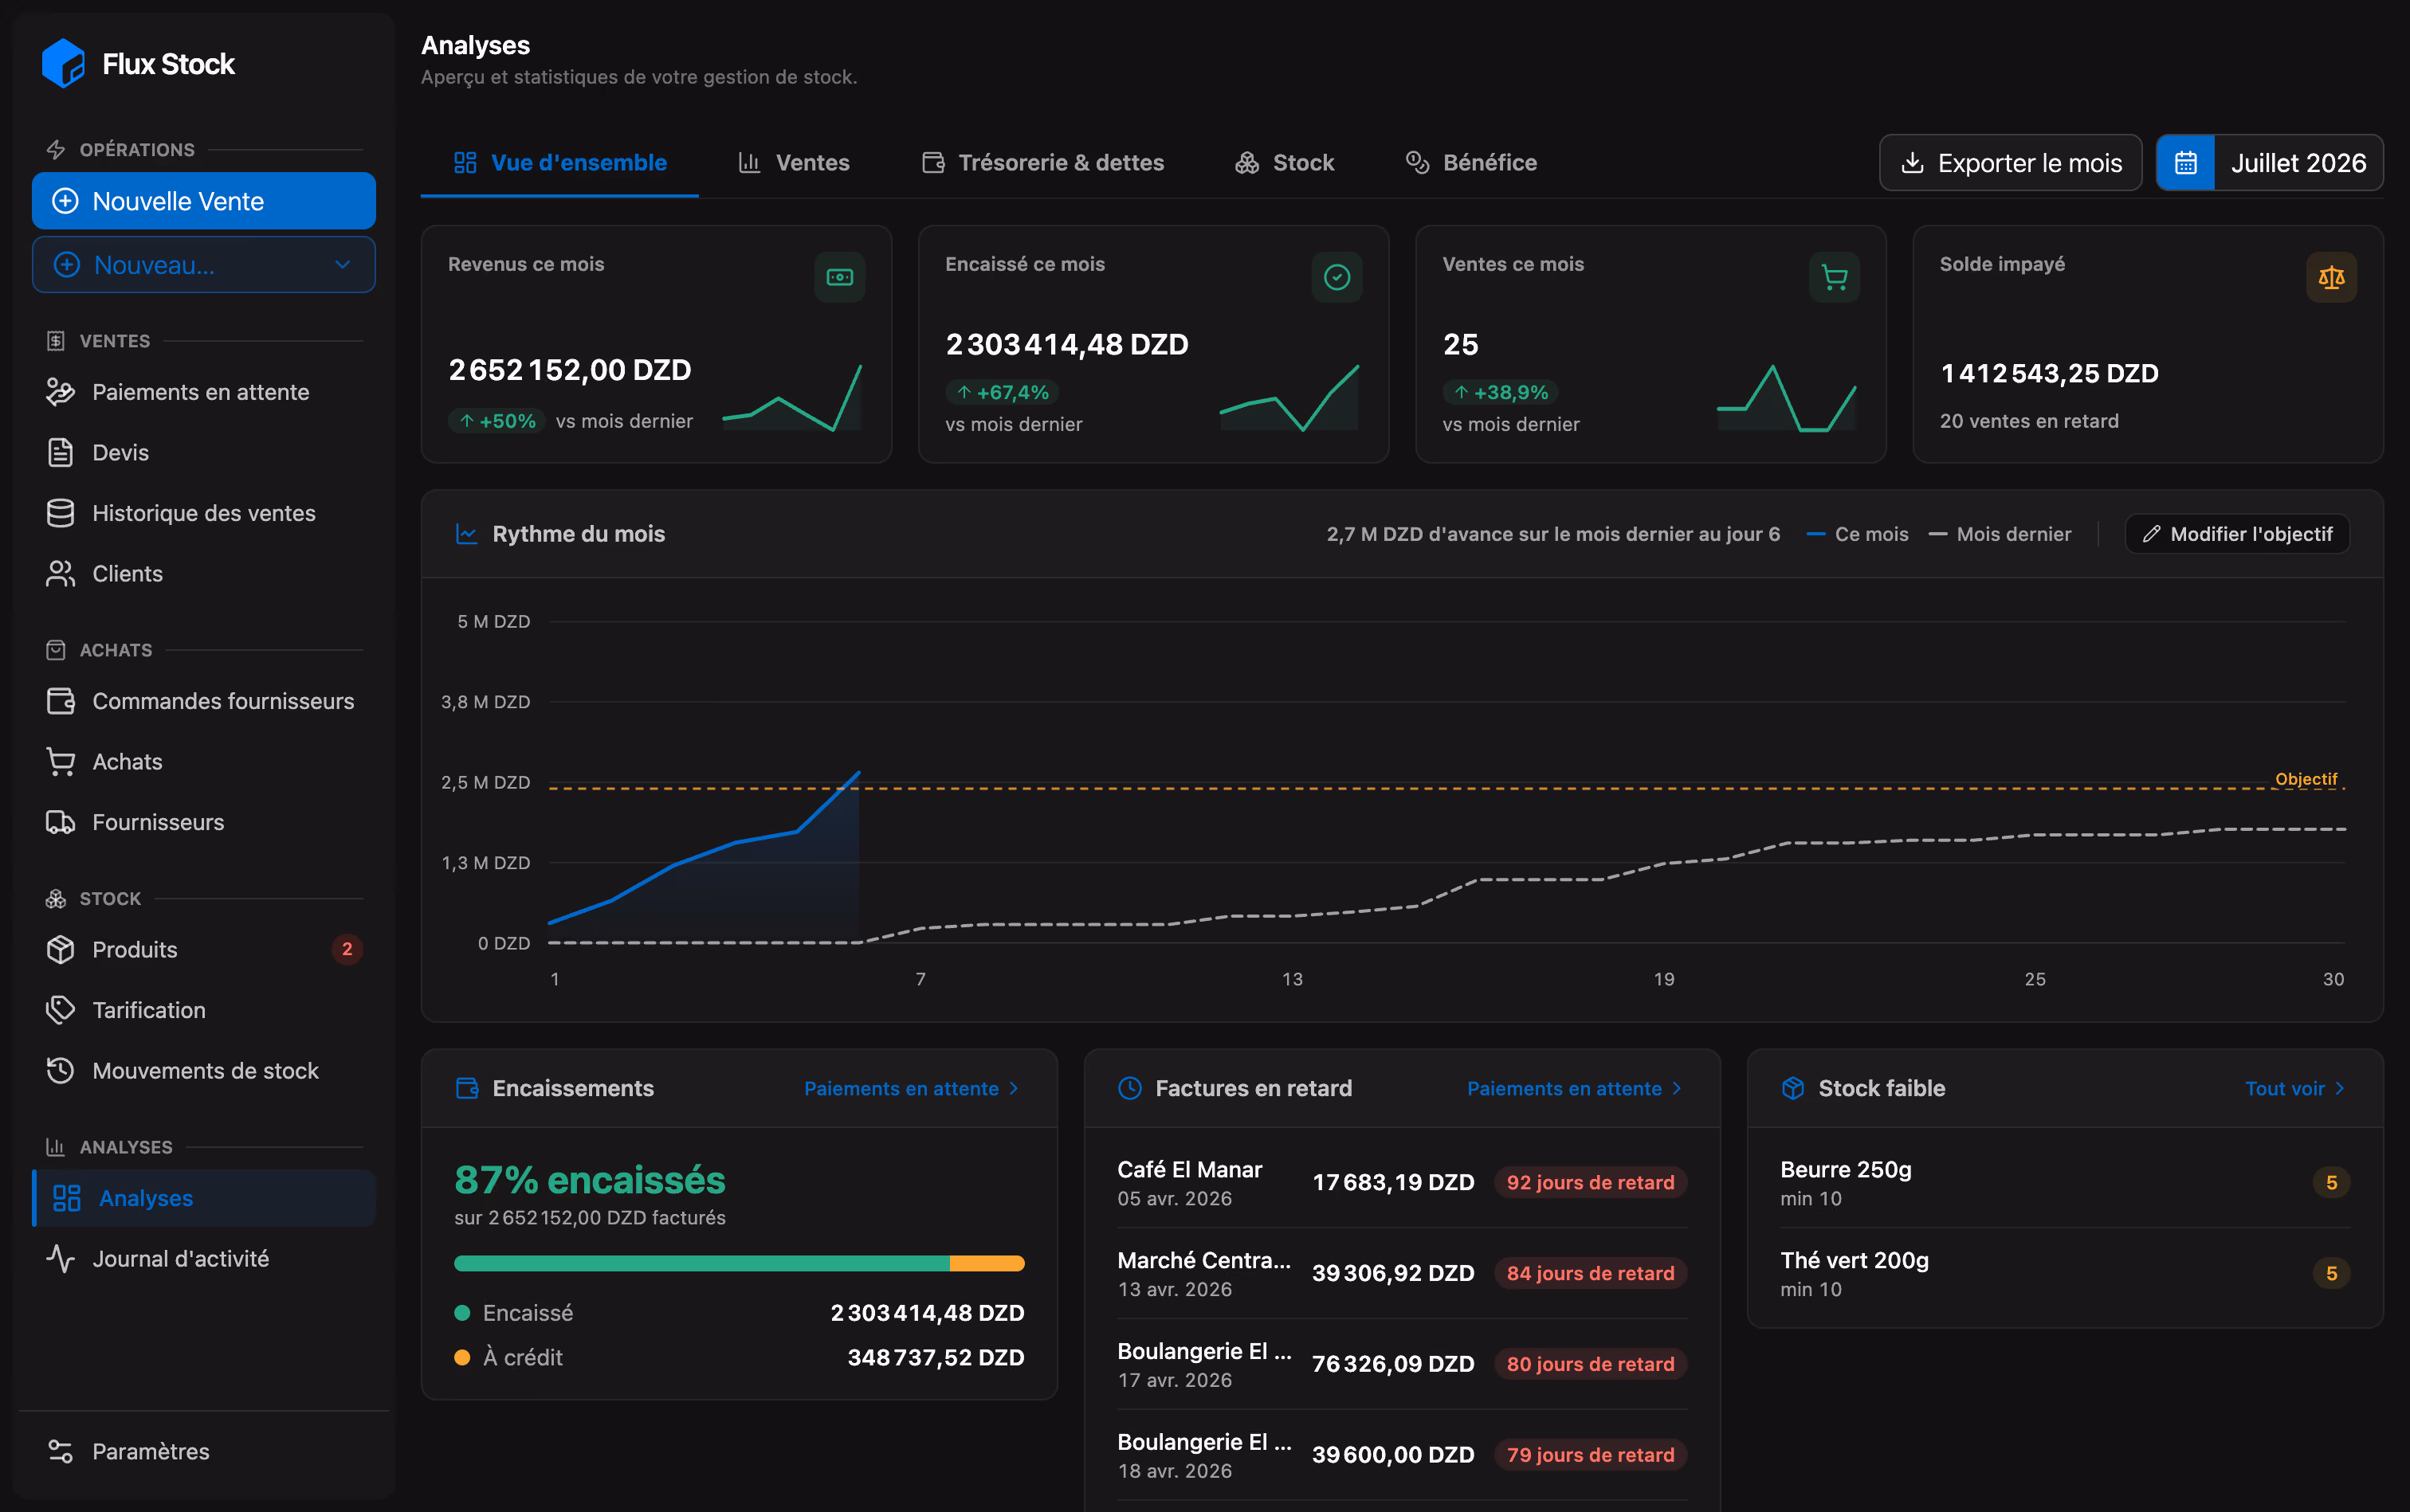
Task: Click the Produits box icon
Action: [x=60, y=950]
